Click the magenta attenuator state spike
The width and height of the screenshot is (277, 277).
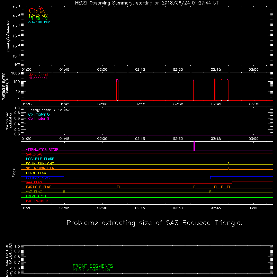[194, 146]
